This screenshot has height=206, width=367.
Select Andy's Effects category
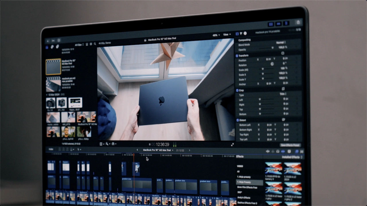tap(243, 198)
